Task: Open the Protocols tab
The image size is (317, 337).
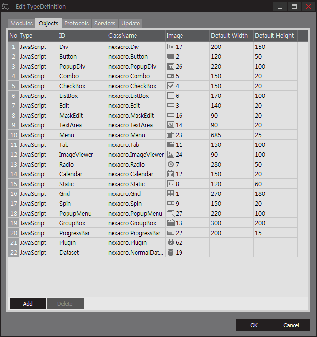Action: (76, 23)
